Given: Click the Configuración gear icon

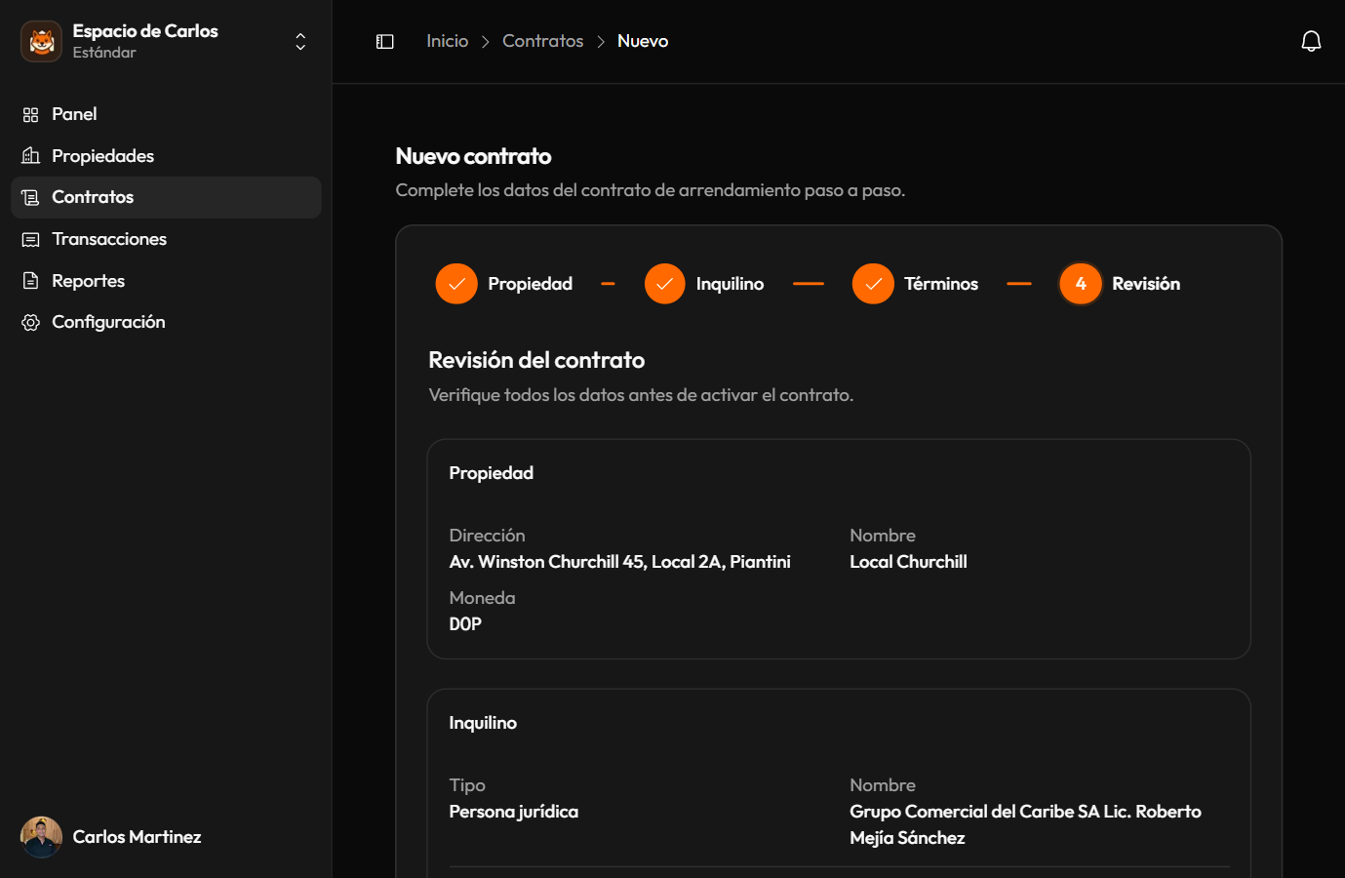Looking at the screenshot, I should (x=31, y=323).
